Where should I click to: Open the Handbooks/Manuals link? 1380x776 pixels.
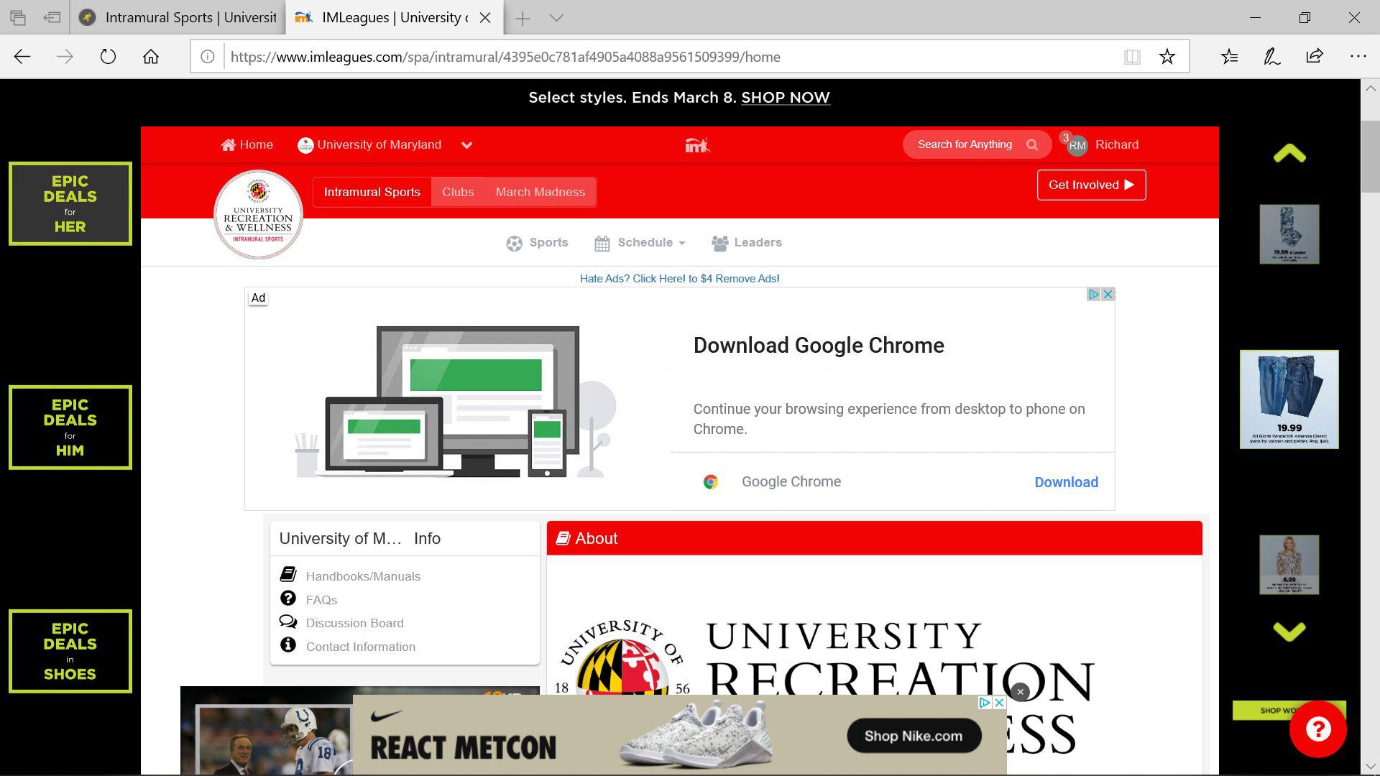click(x=363, y=576)
